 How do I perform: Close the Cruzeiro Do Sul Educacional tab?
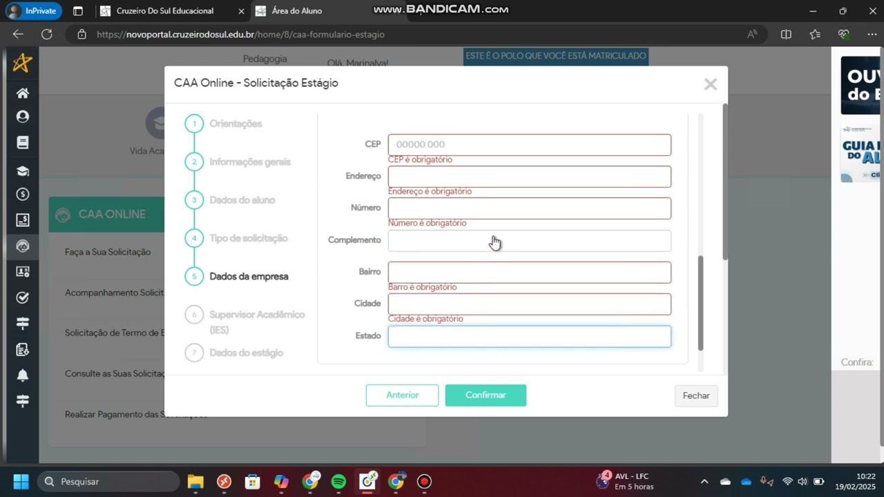click(240, 11)
